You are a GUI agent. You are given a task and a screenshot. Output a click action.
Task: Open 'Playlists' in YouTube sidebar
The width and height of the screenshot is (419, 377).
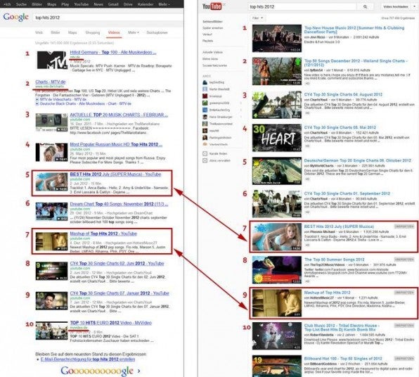(x=208, y=41)
